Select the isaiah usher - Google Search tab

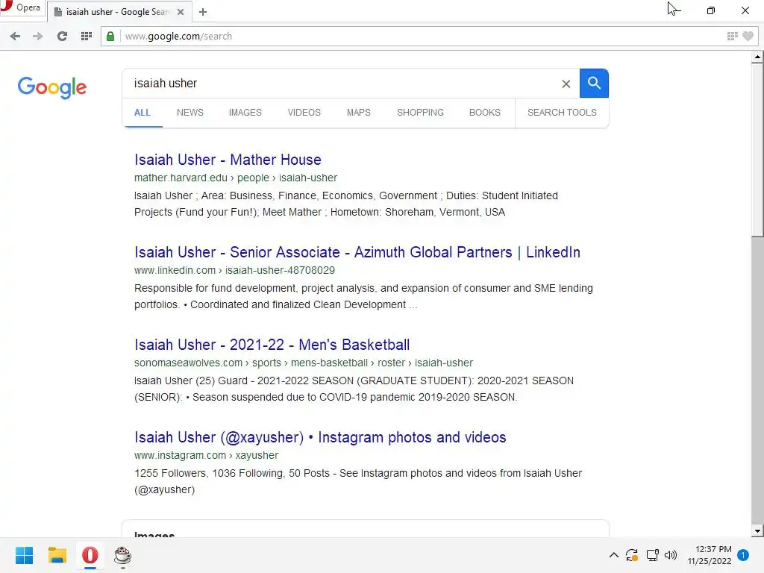(119, 12)
